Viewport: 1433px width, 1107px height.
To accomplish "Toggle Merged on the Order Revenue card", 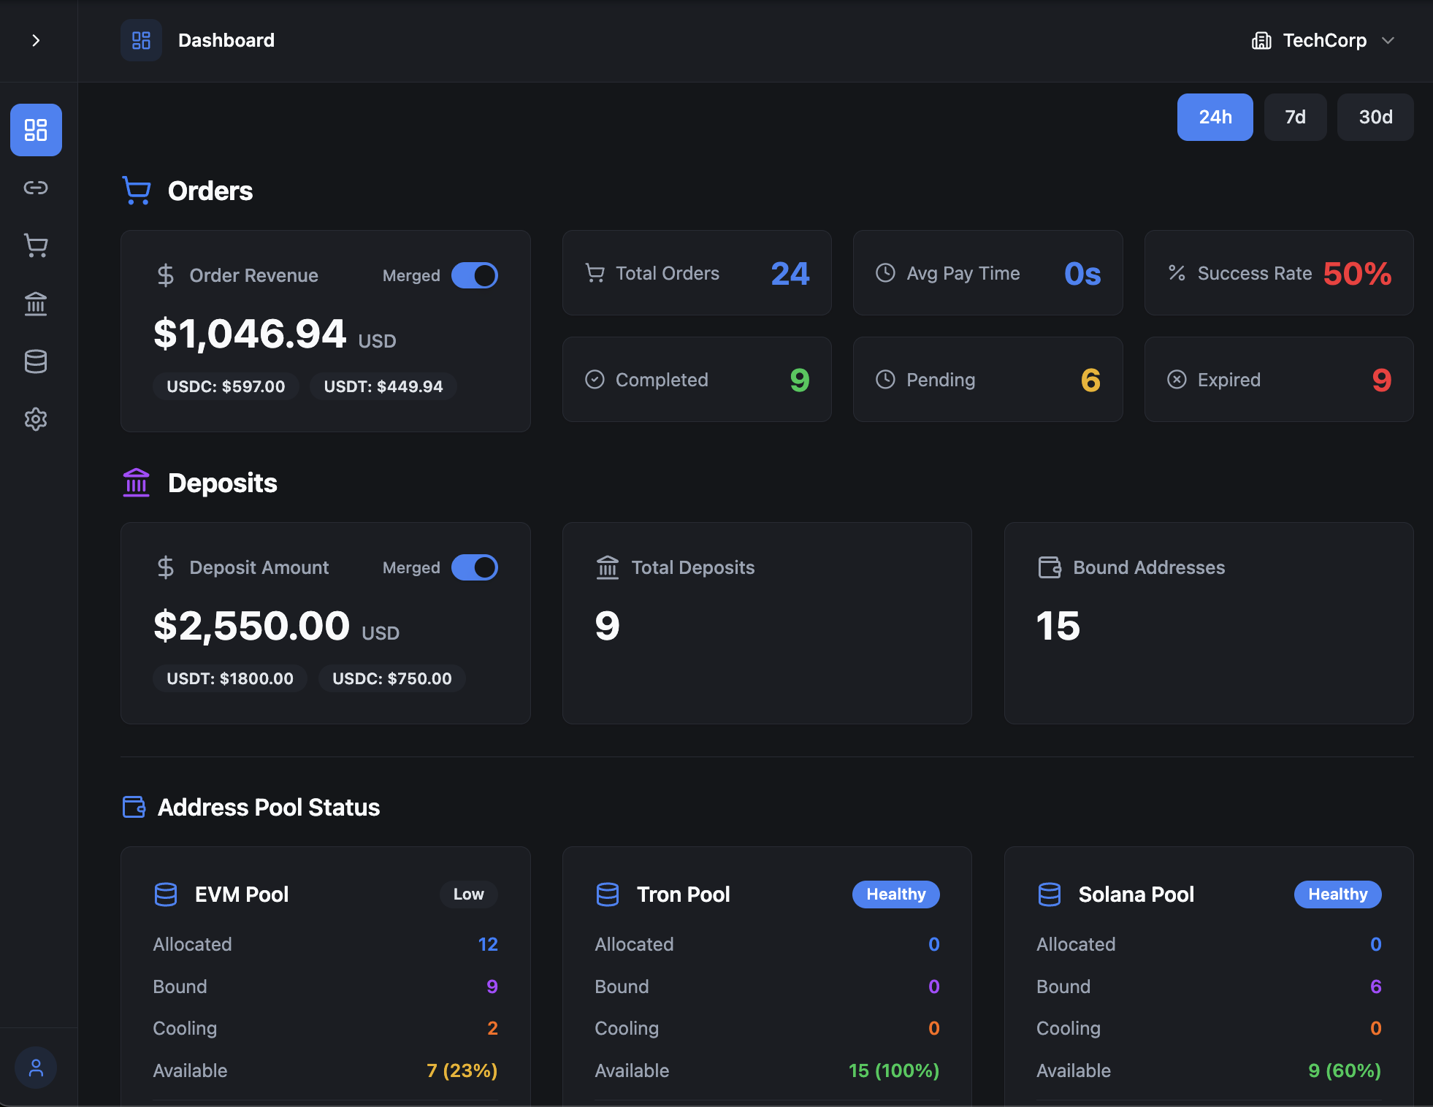I will [474, 275].
